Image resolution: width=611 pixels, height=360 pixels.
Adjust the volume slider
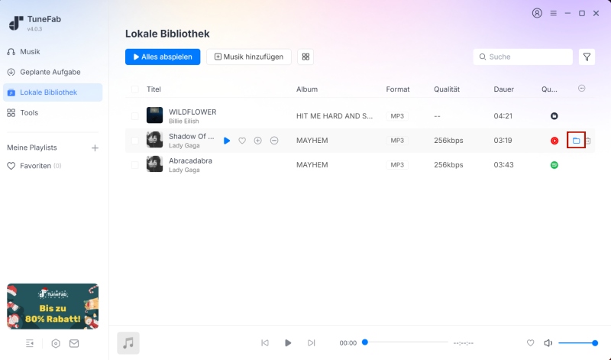(578, 343)
